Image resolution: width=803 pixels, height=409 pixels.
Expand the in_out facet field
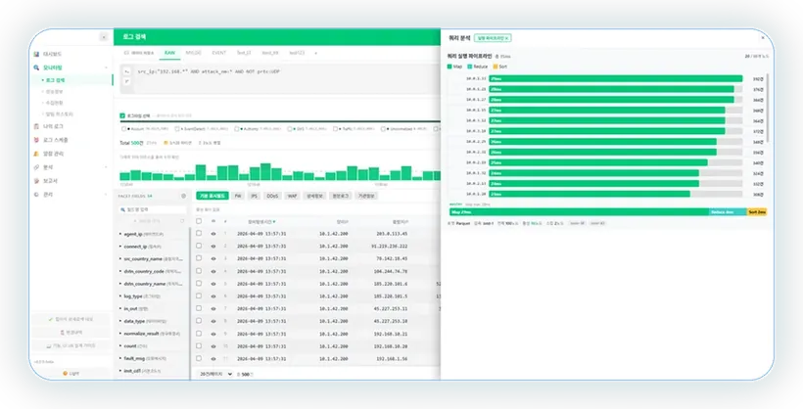click(x=120, y=308)
